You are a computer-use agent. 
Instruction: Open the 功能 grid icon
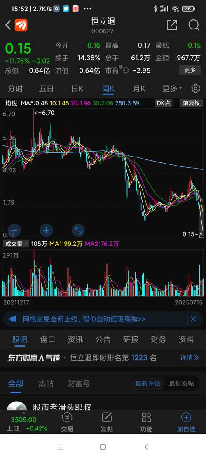(x=147, y=422)
